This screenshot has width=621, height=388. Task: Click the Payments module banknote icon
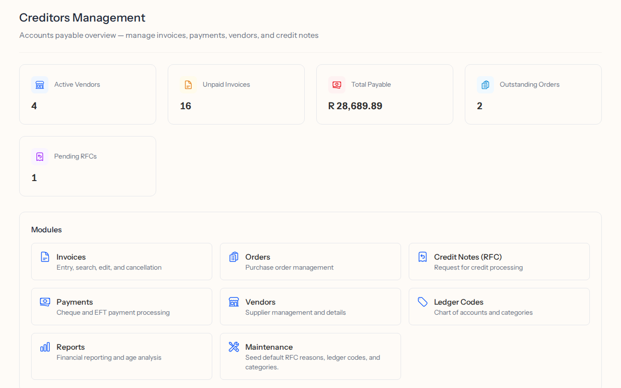pyautogui.click(x=45, y=302)
